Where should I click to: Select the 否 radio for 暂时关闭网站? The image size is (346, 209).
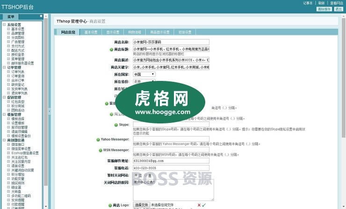136,175
